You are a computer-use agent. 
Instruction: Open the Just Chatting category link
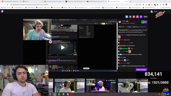click(x=131, y=23)
